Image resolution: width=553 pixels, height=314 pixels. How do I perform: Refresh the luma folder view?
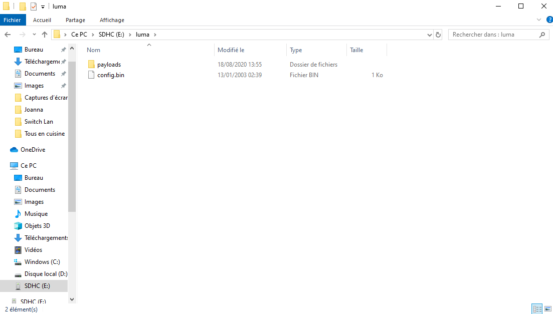[438, 35]
